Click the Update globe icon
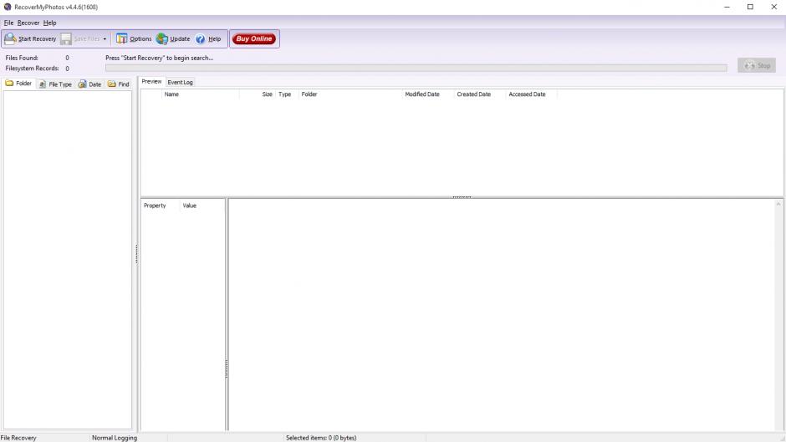The height and width of the screenshot is (442, 786). coord(162,38)
